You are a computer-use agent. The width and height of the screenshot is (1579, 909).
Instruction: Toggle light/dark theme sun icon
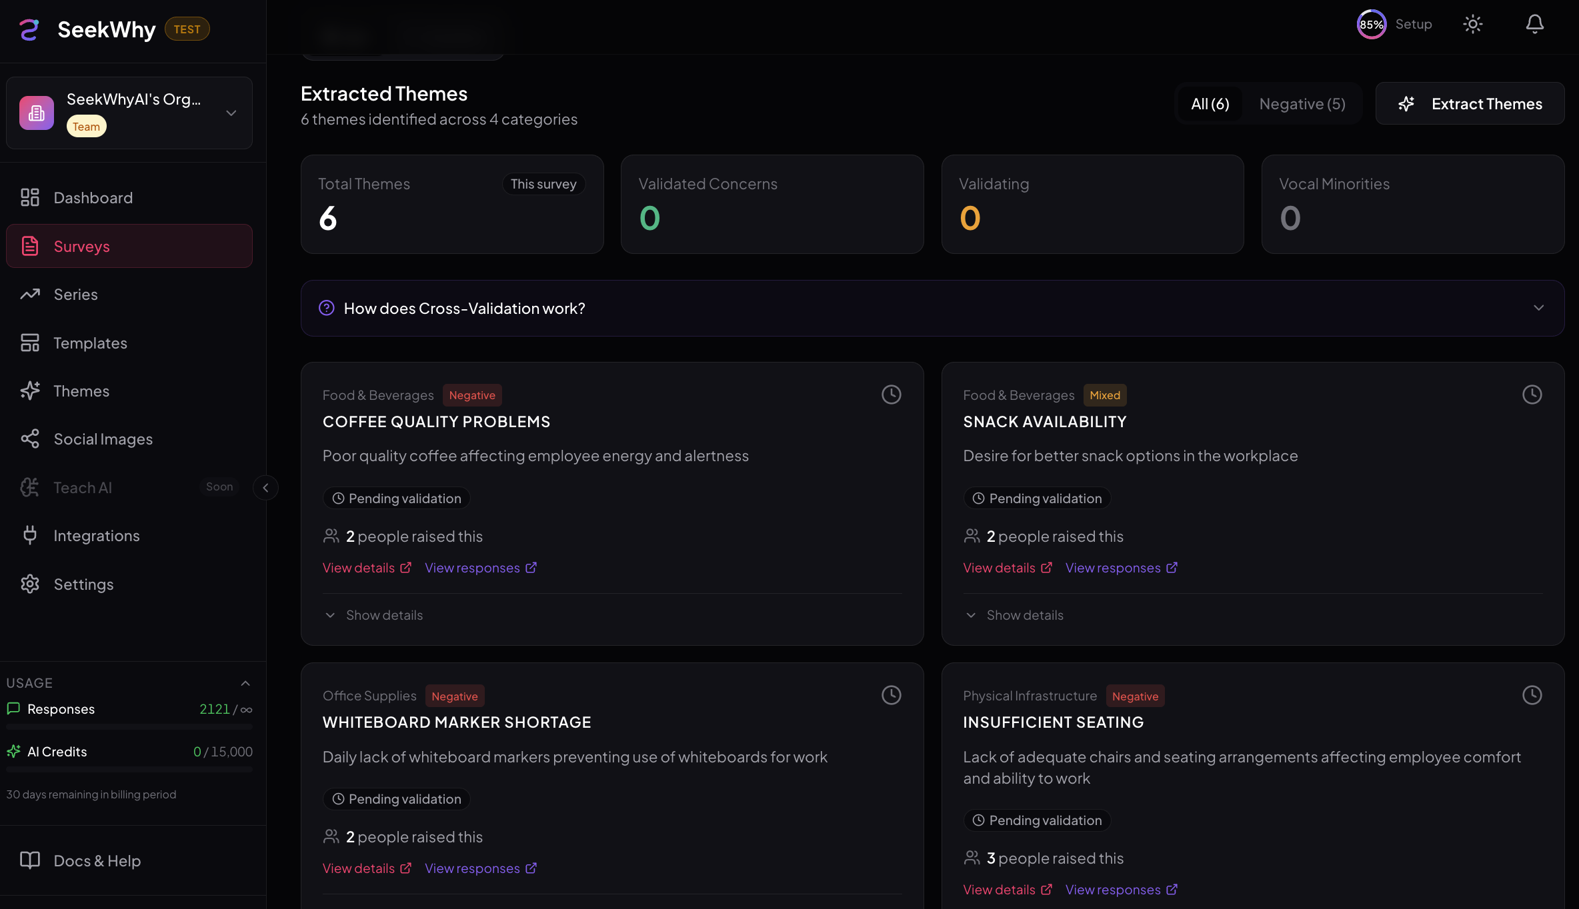click(1472, 25)
